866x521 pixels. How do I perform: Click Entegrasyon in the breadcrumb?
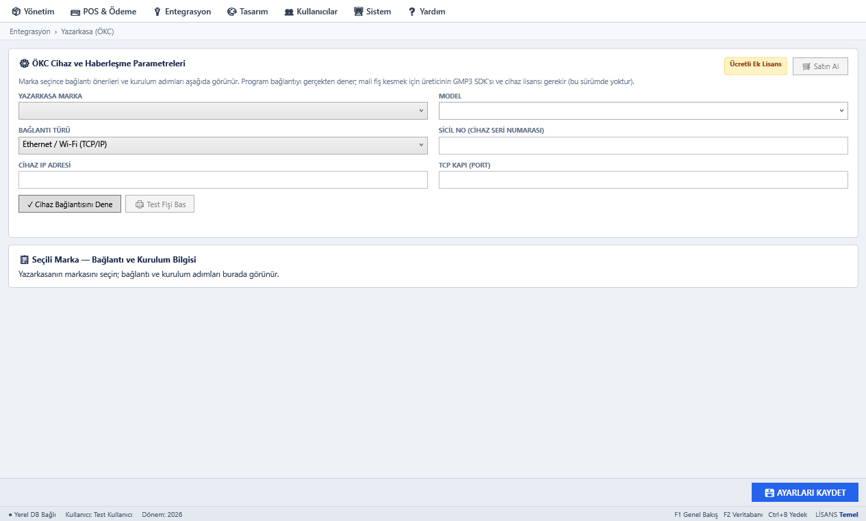[x=30, y=31]
